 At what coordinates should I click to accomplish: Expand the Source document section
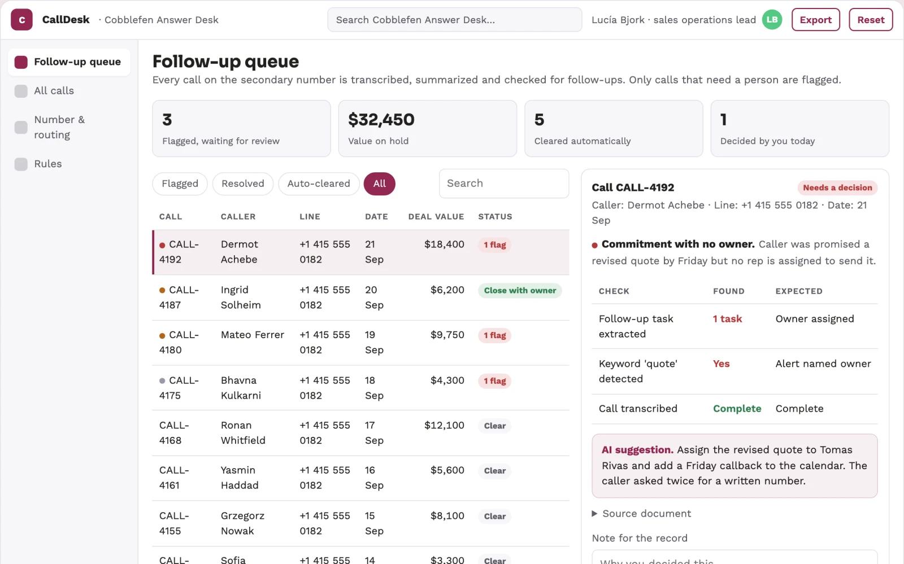[x=641, y=513]
